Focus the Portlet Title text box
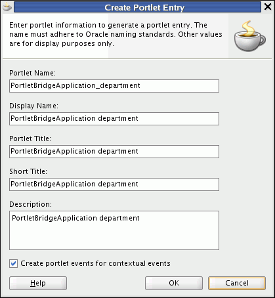The image size is (275, 298). (114, 152)
